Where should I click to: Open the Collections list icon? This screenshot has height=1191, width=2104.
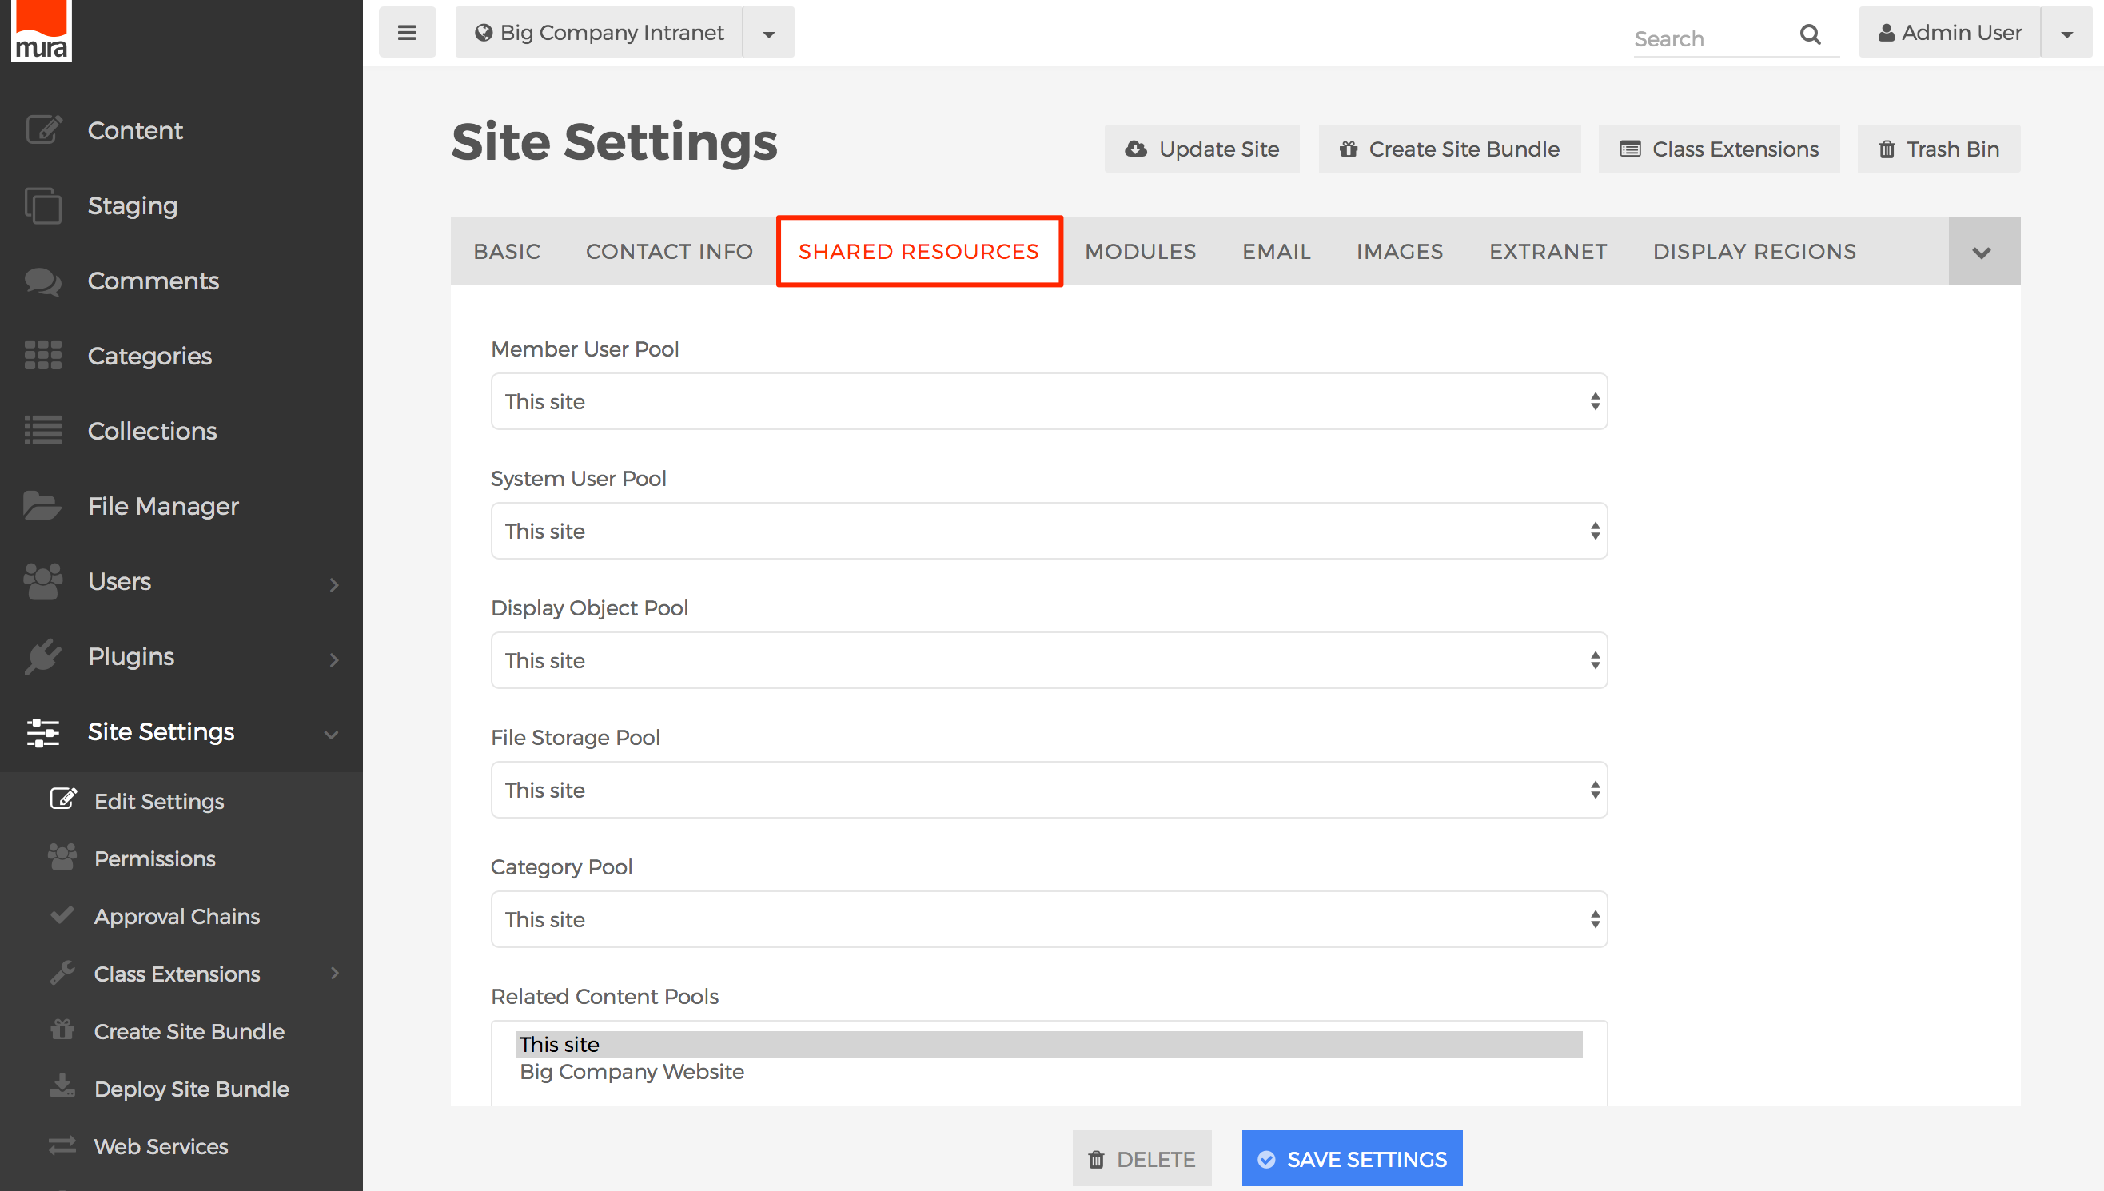(43, 430)
